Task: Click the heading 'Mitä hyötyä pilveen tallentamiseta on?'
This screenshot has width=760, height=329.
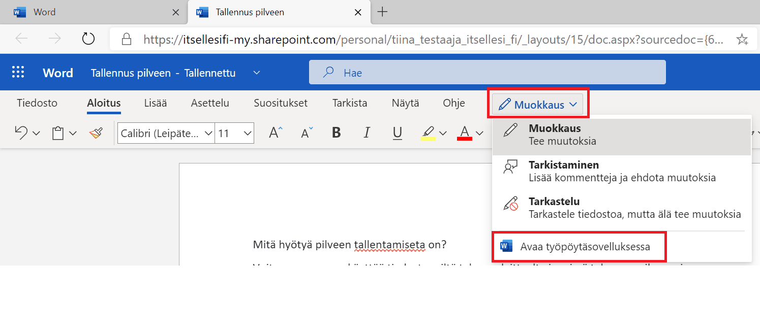Action: click(349, 245)
